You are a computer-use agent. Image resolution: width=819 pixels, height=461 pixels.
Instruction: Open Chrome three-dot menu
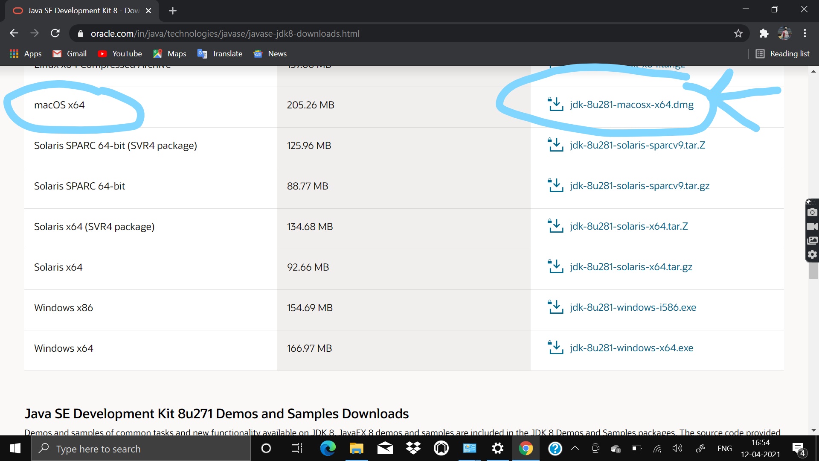804,33
